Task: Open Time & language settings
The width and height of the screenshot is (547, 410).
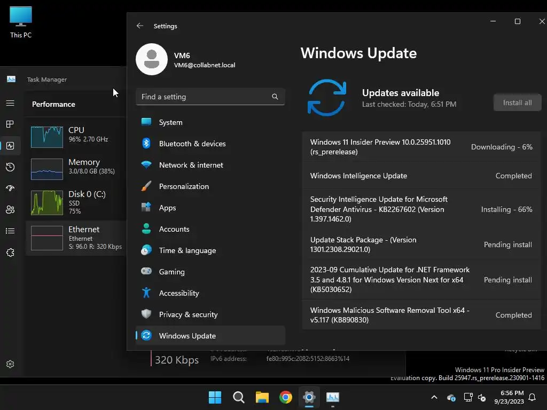Action: [x=210, y=250]
